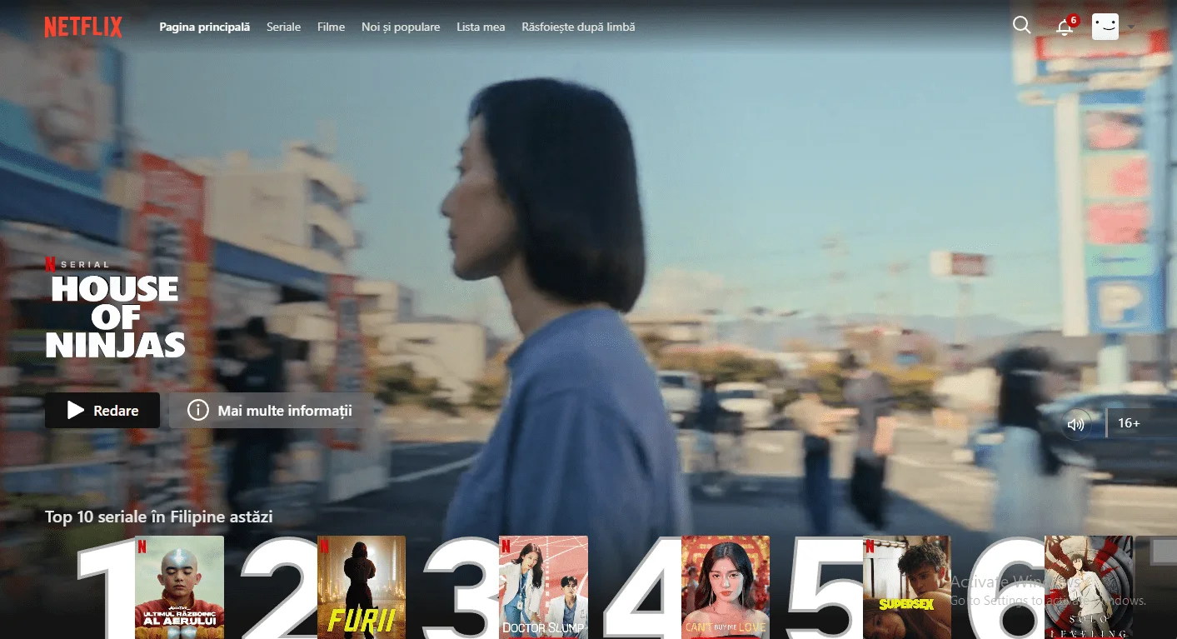
Task: Click Top 10 seriale în Filipine astăzi
Action: coord(159,517)
